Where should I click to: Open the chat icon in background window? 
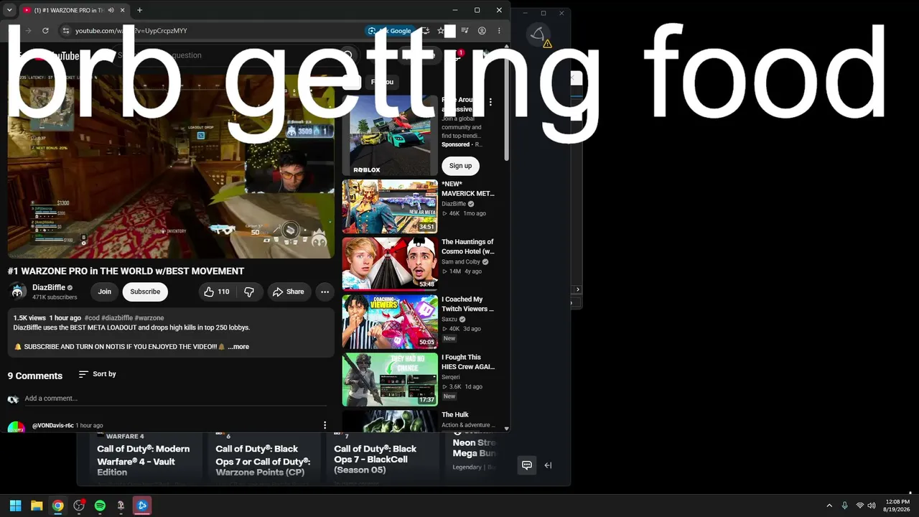526,465
